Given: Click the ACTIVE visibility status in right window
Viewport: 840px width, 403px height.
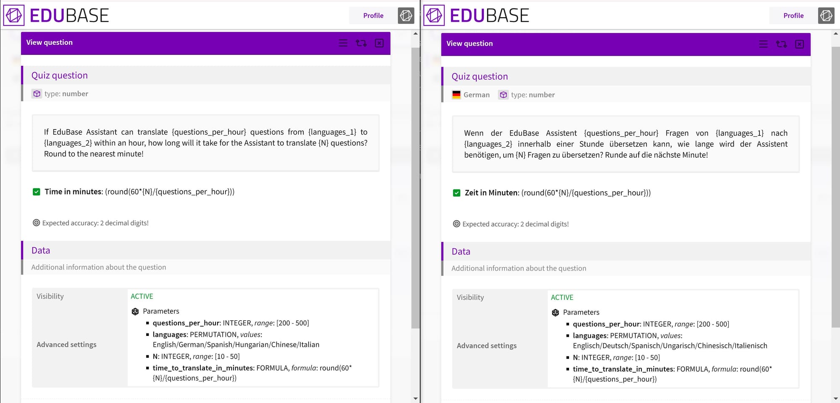Looking at the screenshot, I should point(562,297).
